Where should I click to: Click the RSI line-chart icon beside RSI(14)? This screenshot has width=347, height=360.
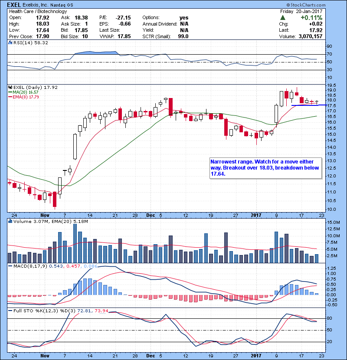tap(10, 43)
